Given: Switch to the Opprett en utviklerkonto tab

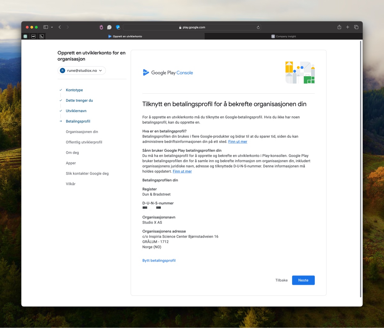Looking at the screenshot, I should coord(125,36).
